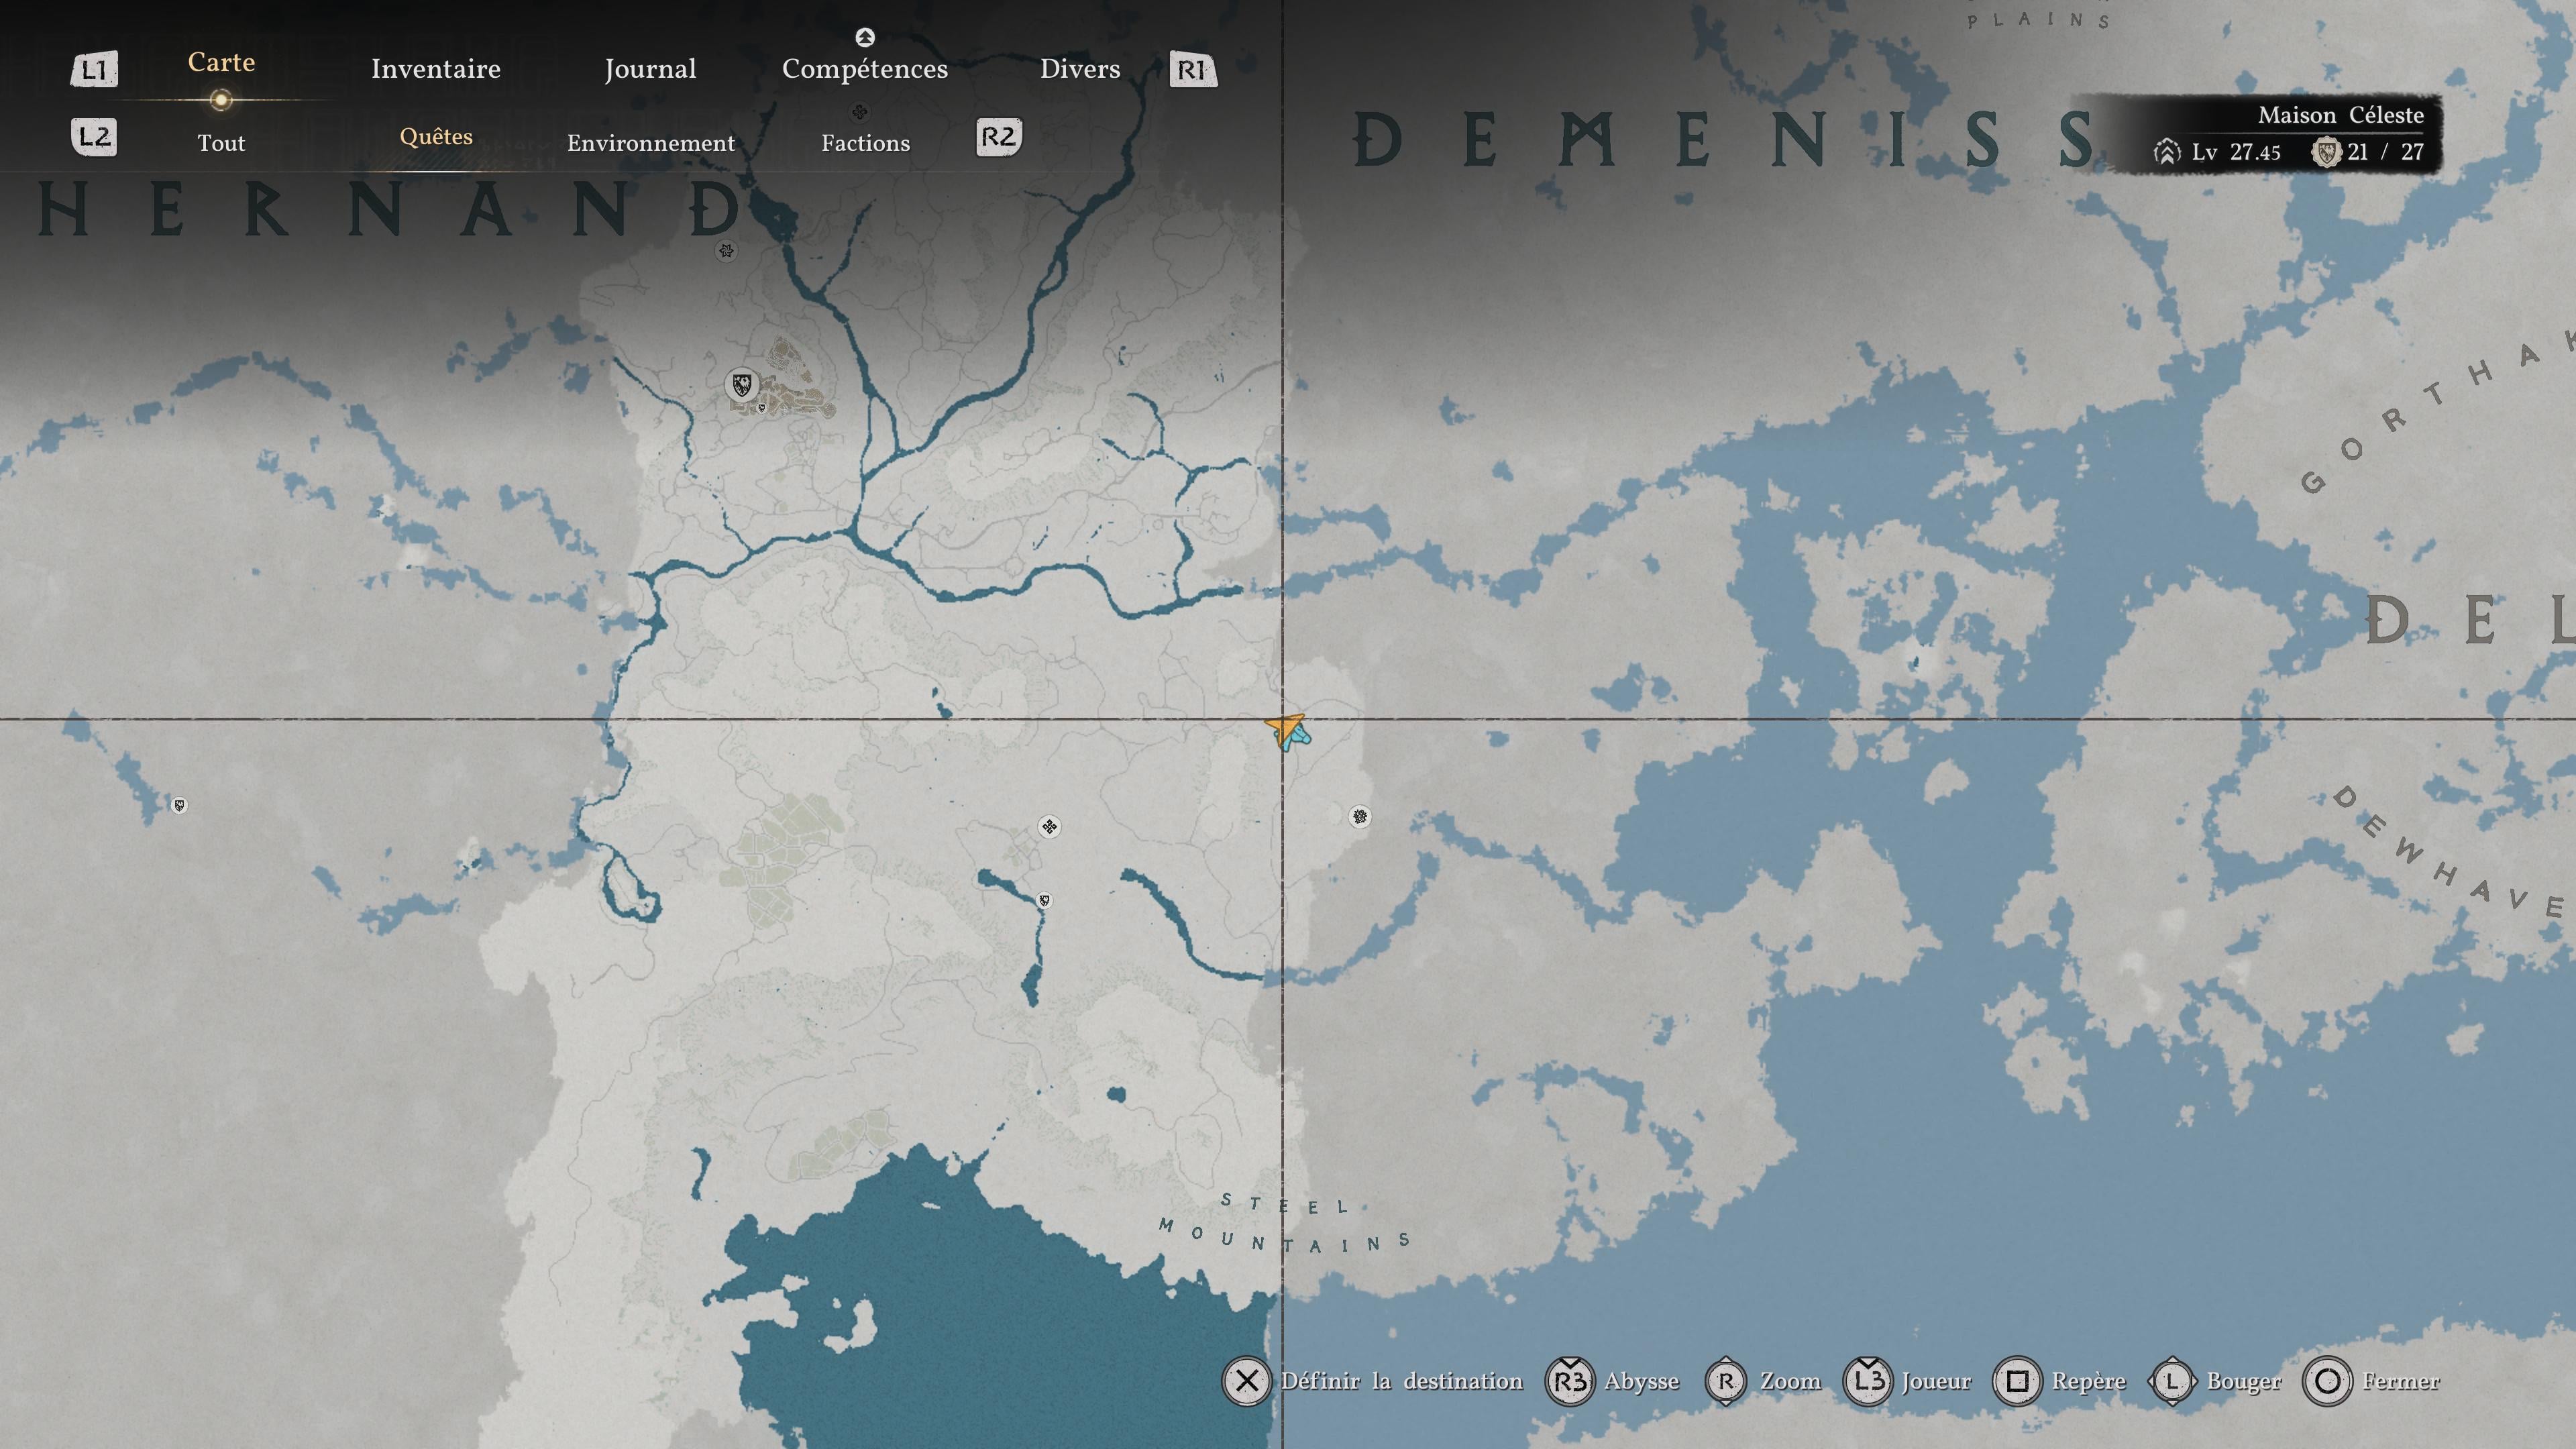Click Définir la destination
Screen dimensions: 2576x1449
(x=1402, y=1381)
